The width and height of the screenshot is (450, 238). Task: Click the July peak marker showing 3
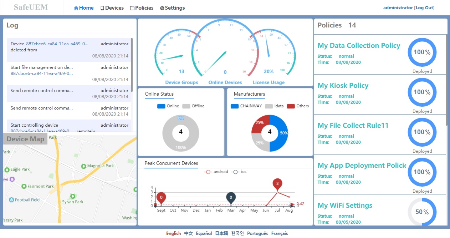(x=277, y=184)
